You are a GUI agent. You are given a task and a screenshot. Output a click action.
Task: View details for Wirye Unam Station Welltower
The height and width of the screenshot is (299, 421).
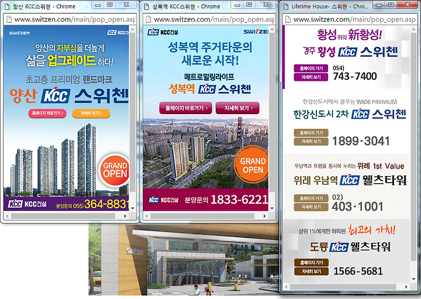coord(311,207)
